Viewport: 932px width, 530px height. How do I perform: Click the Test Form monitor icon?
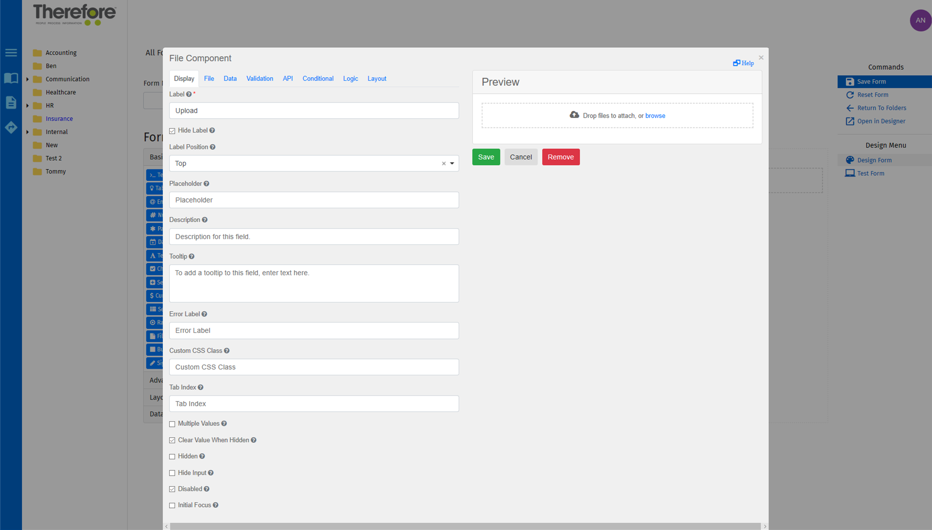point(850,173)
